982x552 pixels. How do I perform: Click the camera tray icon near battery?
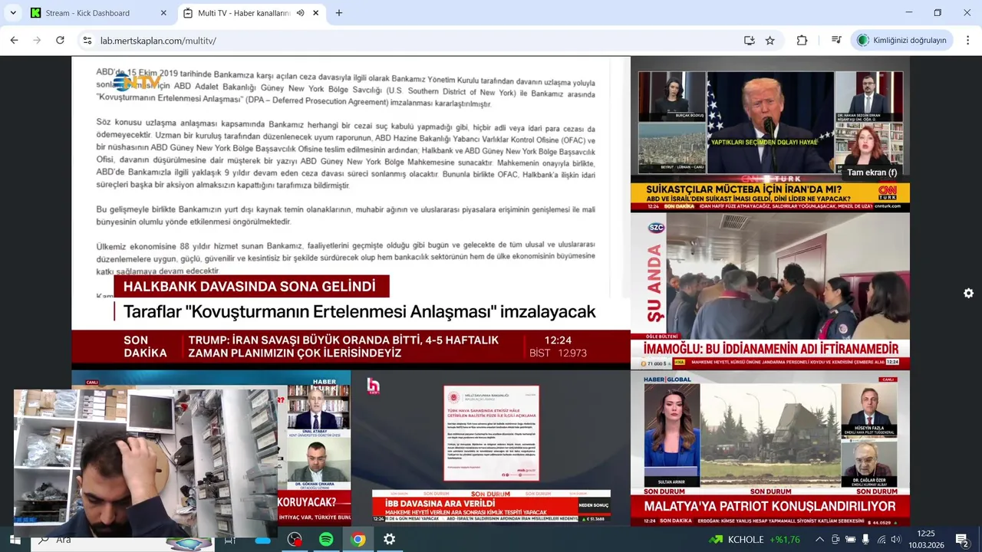835,540
